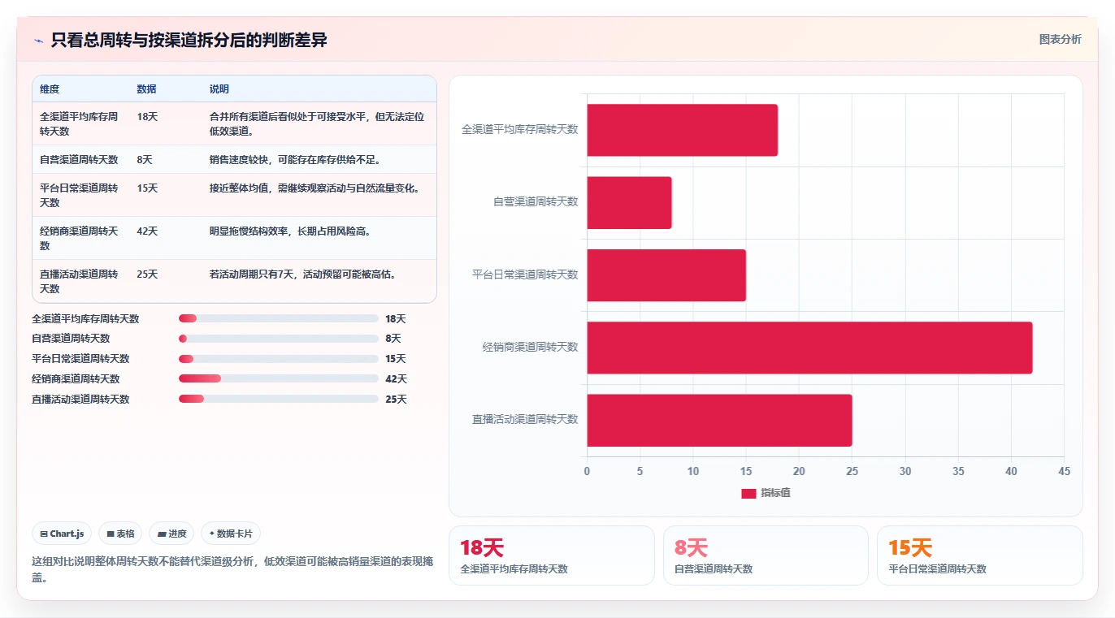Click the description starting 合并所有渠道后看似处于可接受水平
Image resolution: width=1115 pixels, height=618 pixels.
point(317,123)
